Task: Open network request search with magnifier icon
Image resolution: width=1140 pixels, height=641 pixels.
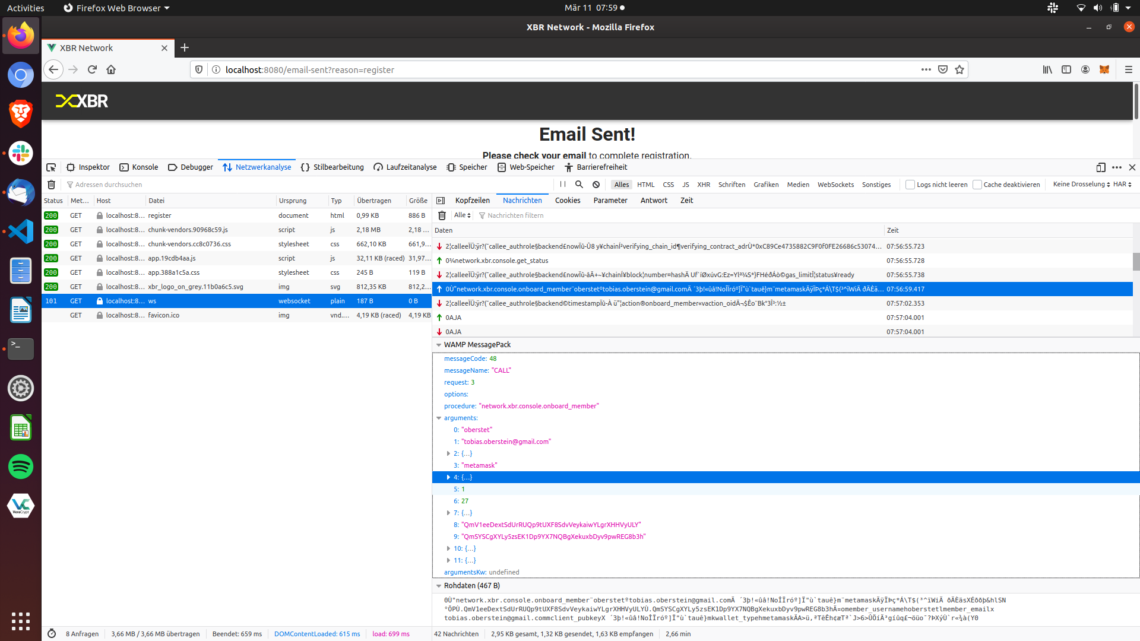Action: 579,185
